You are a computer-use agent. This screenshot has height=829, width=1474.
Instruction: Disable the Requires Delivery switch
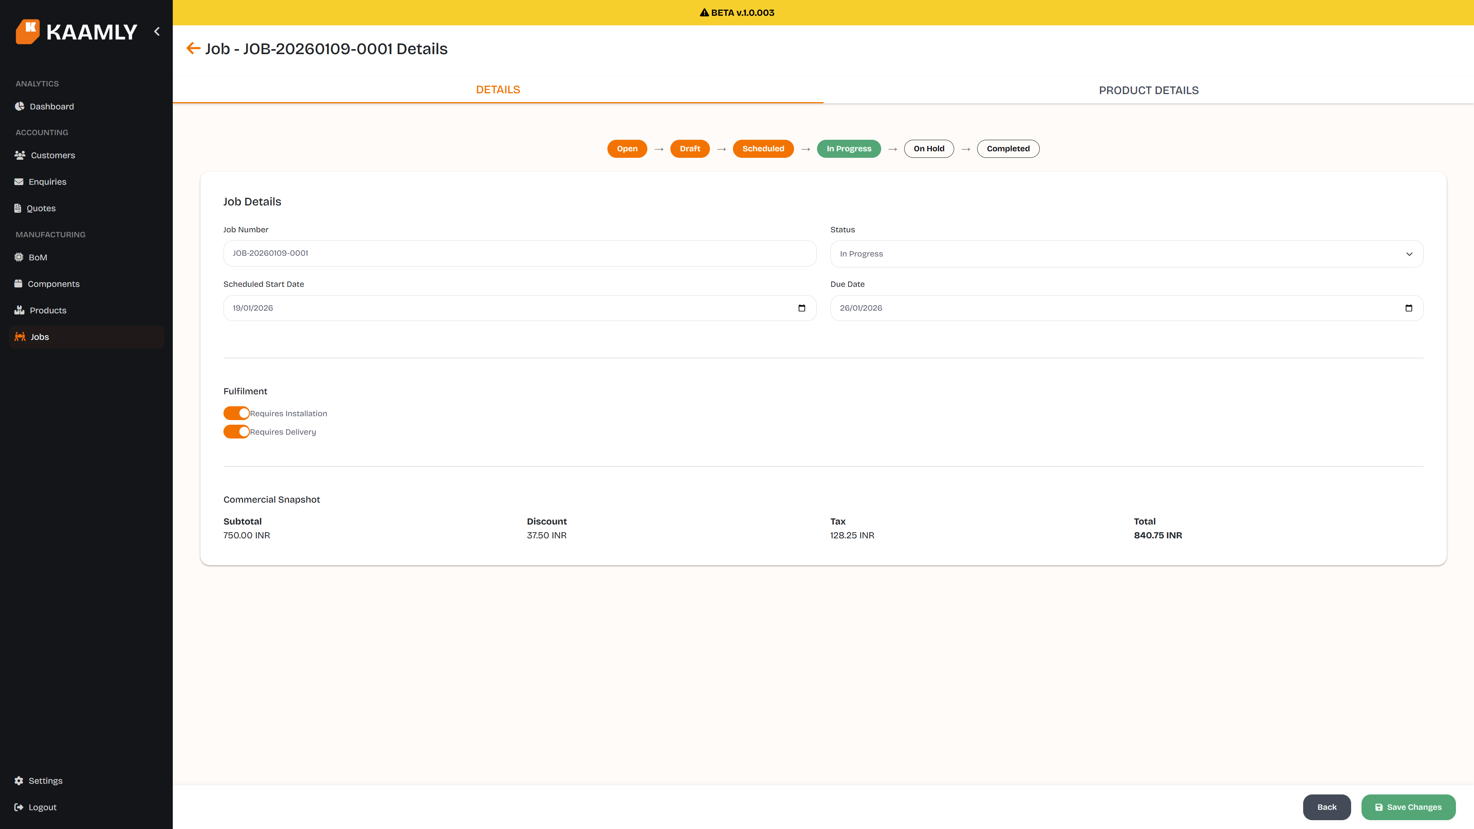pyautogui.click(x=236, y=431)
